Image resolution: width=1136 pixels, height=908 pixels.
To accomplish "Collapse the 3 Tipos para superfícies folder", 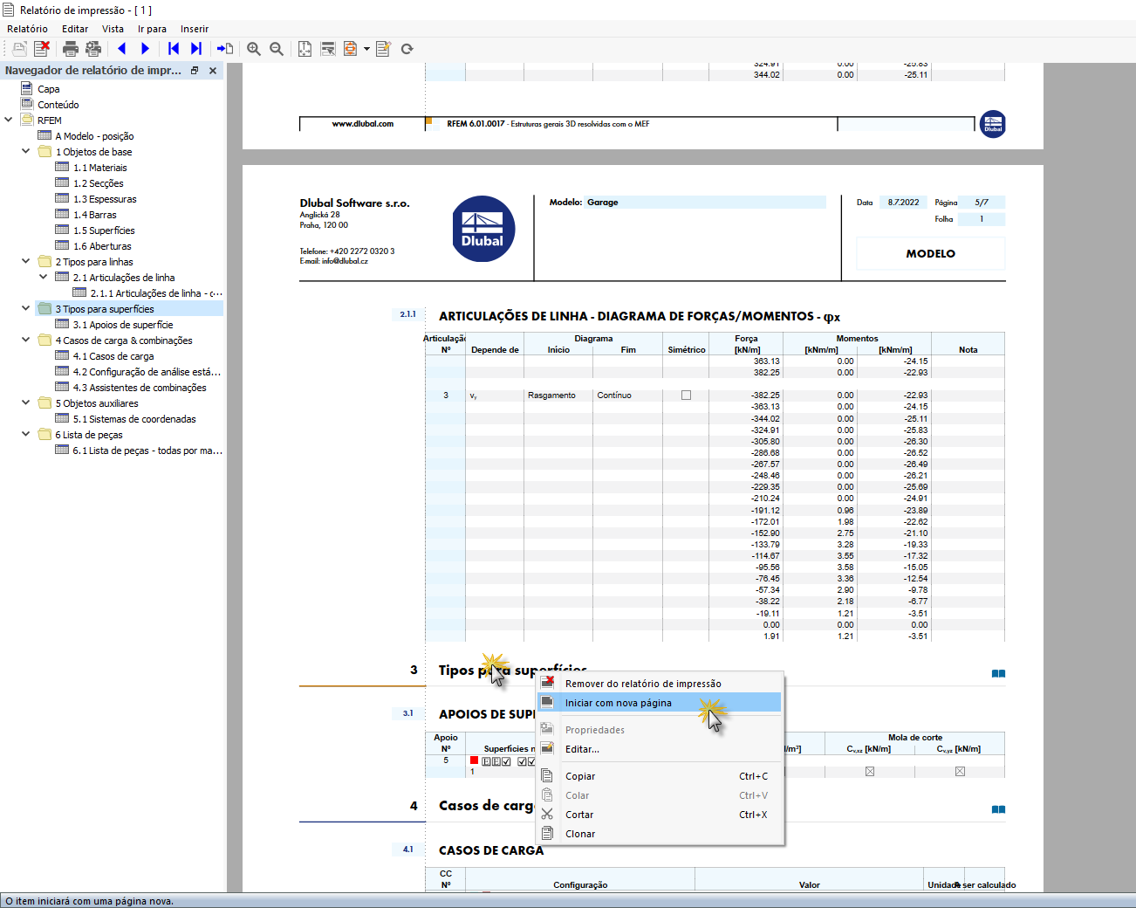I will click(26, 308).
